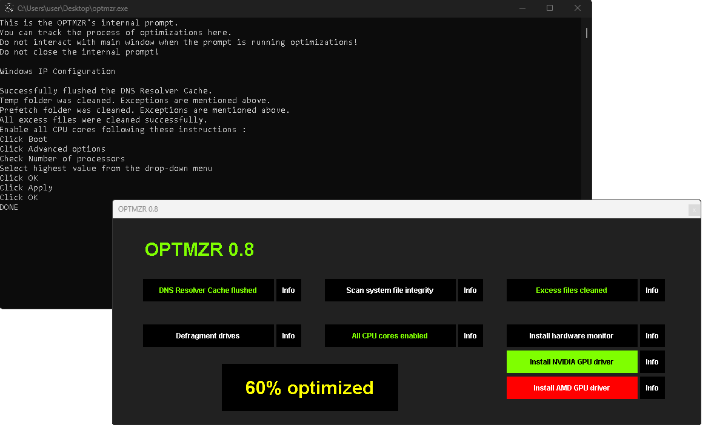
Task: Click the OPTMZR 0.8 title bar text
Action: tap(138, 209)
